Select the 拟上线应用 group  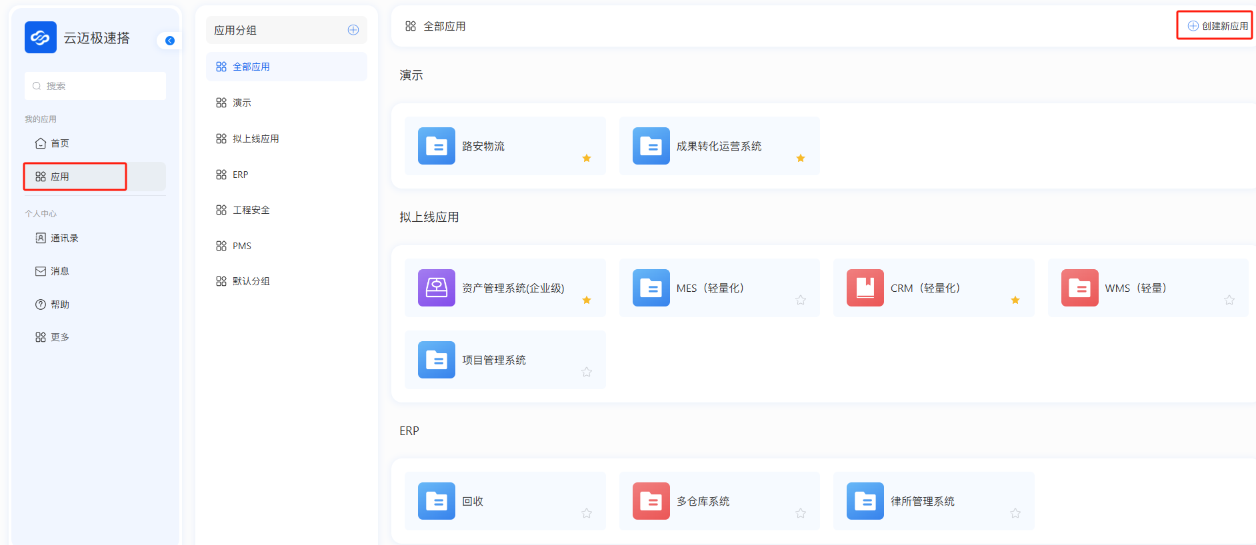pos(255,139)
